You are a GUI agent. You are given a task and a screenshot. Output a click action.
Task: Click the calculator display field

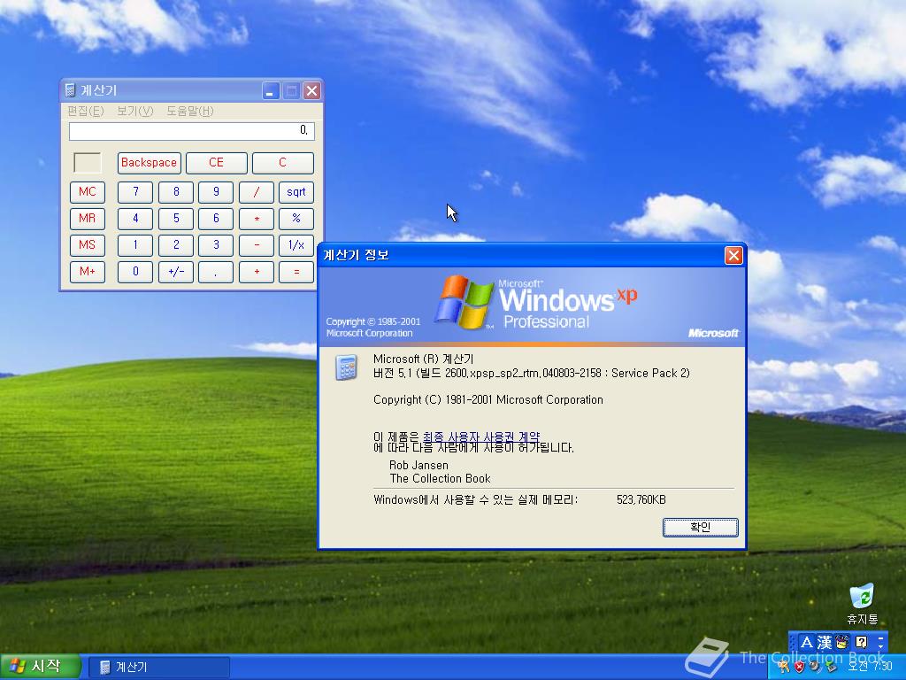pyautogui.click(x=192, y=131)
